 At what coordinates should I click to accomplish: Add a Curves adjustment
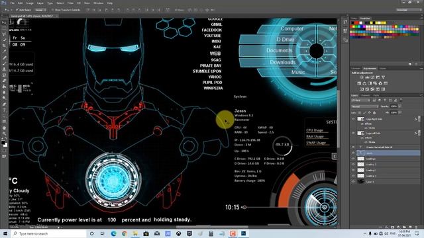(372, 77)
